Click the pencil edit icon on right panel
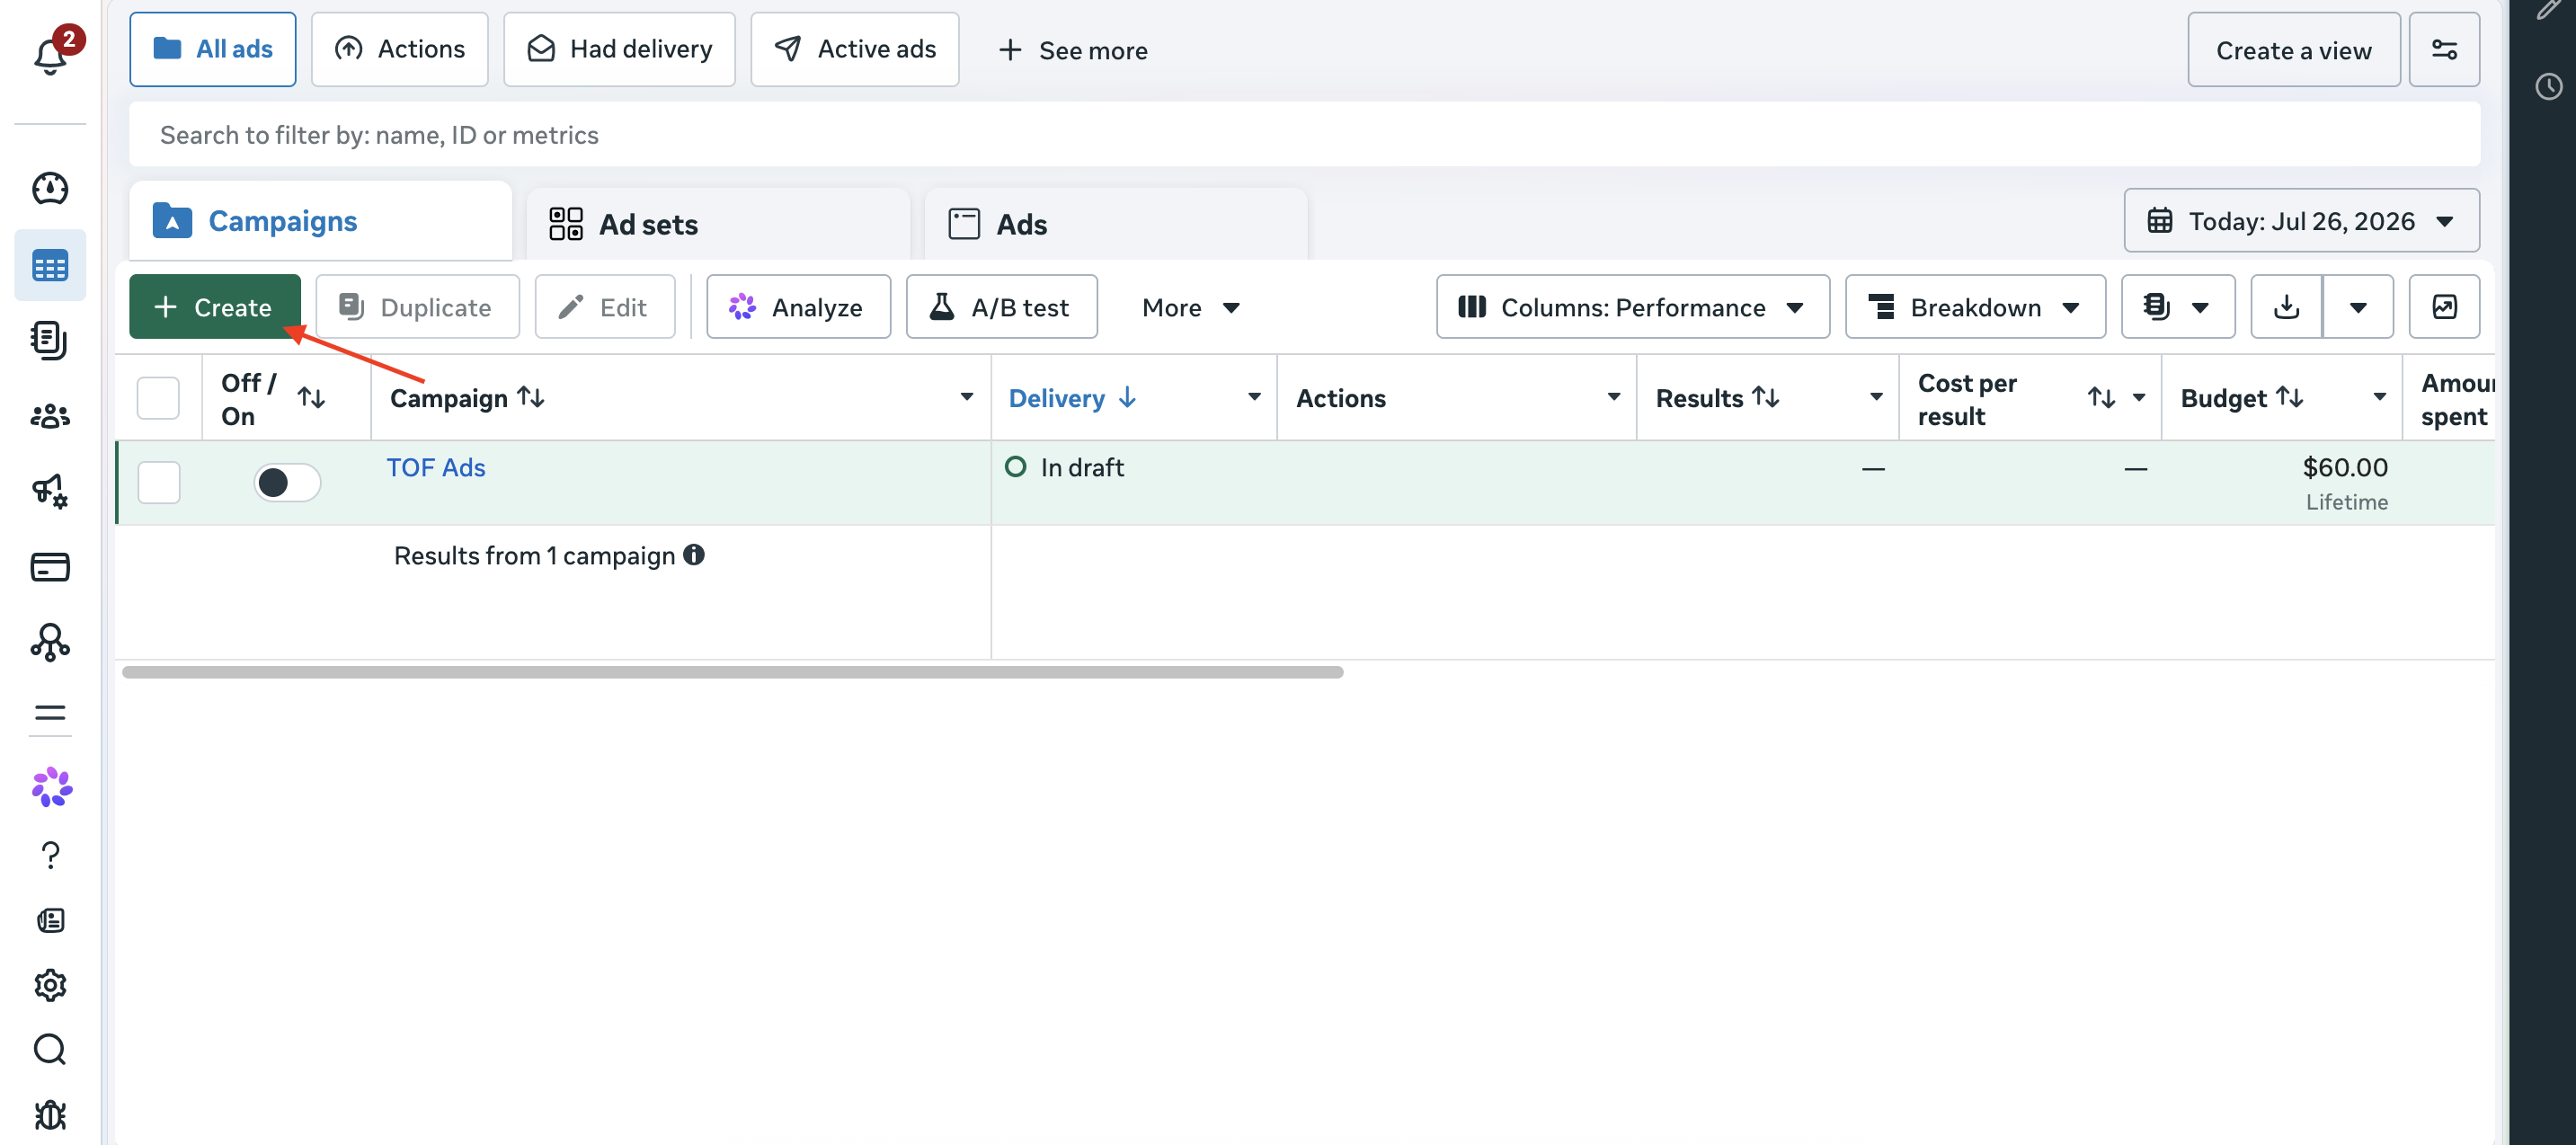Image resolution: width=2576 pixels, height=1145 pixels. click(x=2549, y=10)
